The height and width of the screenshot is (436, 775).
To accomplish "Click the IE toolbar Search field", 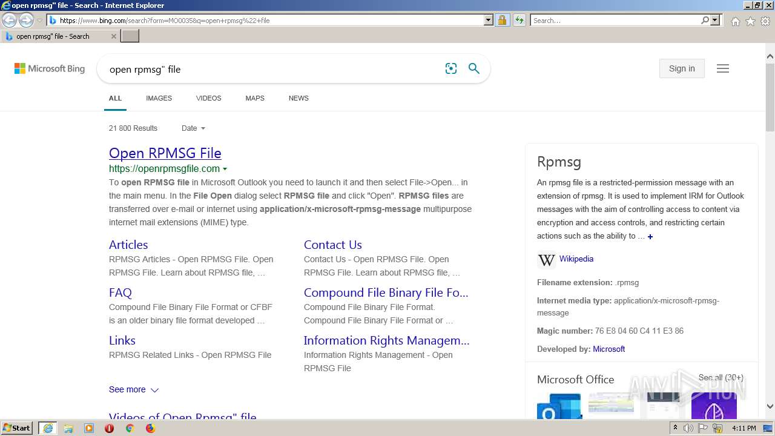I will (615, 20).
